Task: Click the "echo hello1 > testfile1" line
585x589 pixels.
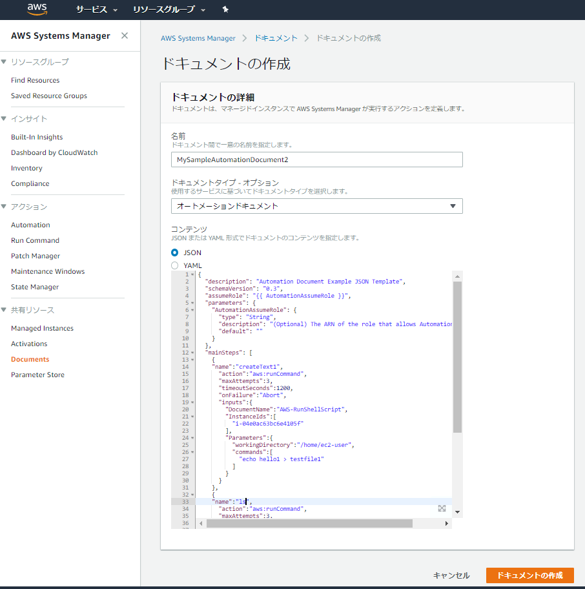Action: click(x=282, y=459)
